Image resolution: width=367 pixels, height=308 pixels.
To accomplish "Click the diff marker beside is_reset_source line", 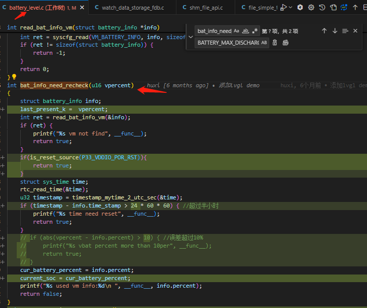I will pos(3,157).
